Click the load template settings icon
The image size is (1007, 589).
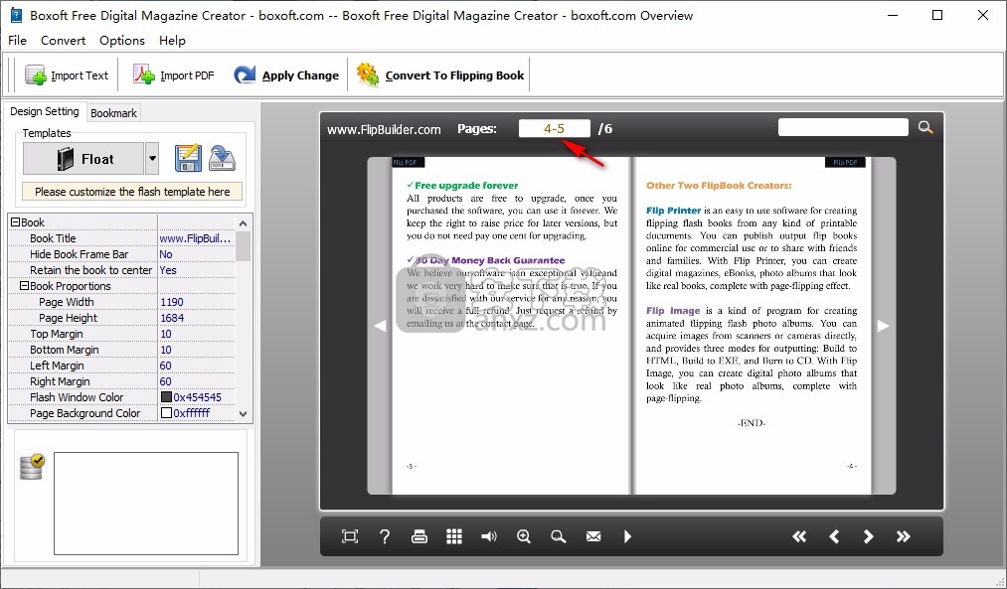click(x=223, y=159)
